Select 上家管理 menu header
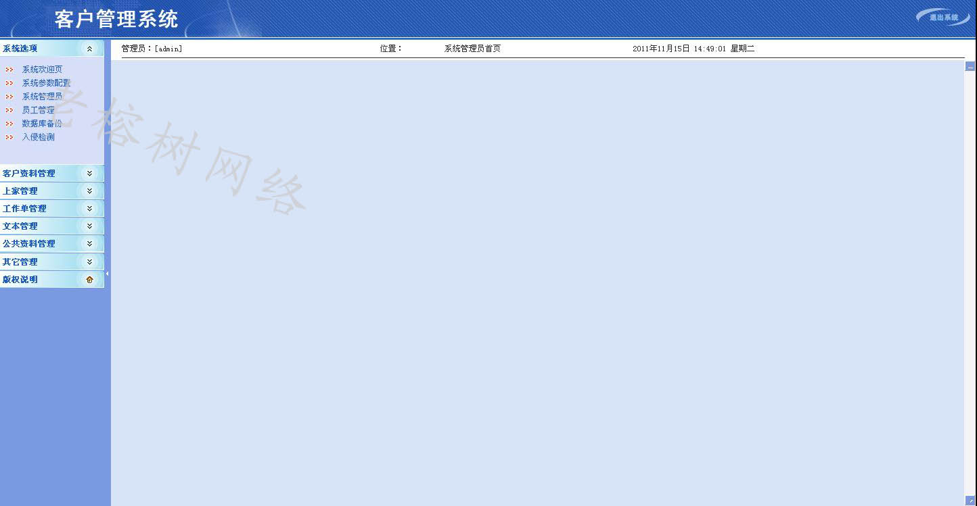The height and width of the screenshot is (506, 977). [52, 191]
